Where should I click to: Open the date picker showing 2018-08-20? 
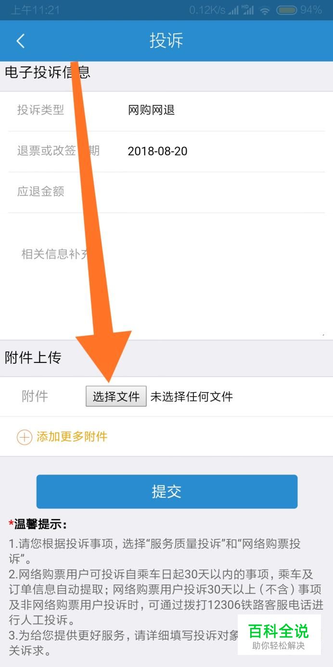[x=166, y=151]
